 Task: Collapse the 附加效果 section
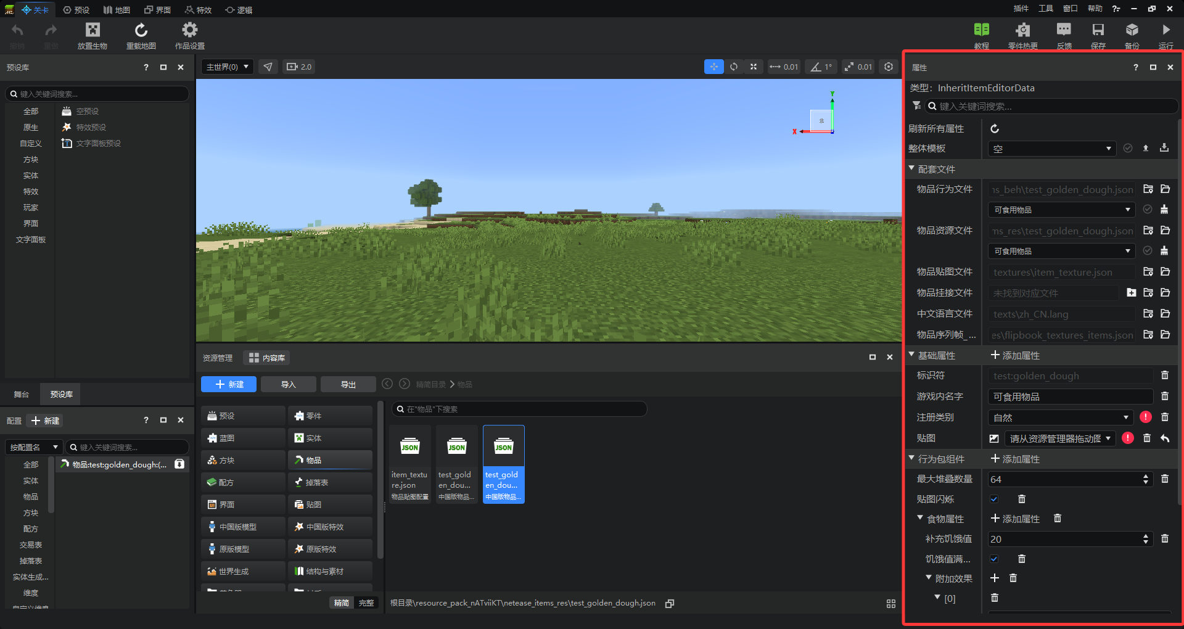click(x=929, y=578)
